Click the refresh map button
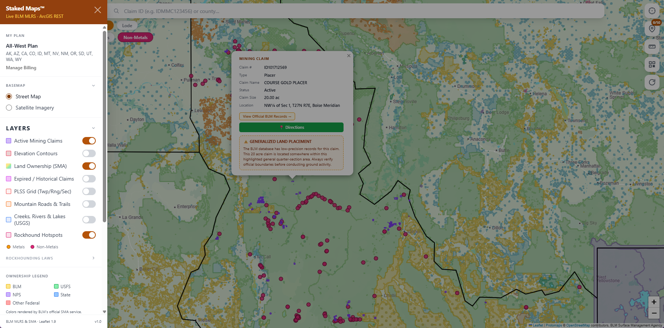Viewport: 664px width, 328px height. [652, 82]
